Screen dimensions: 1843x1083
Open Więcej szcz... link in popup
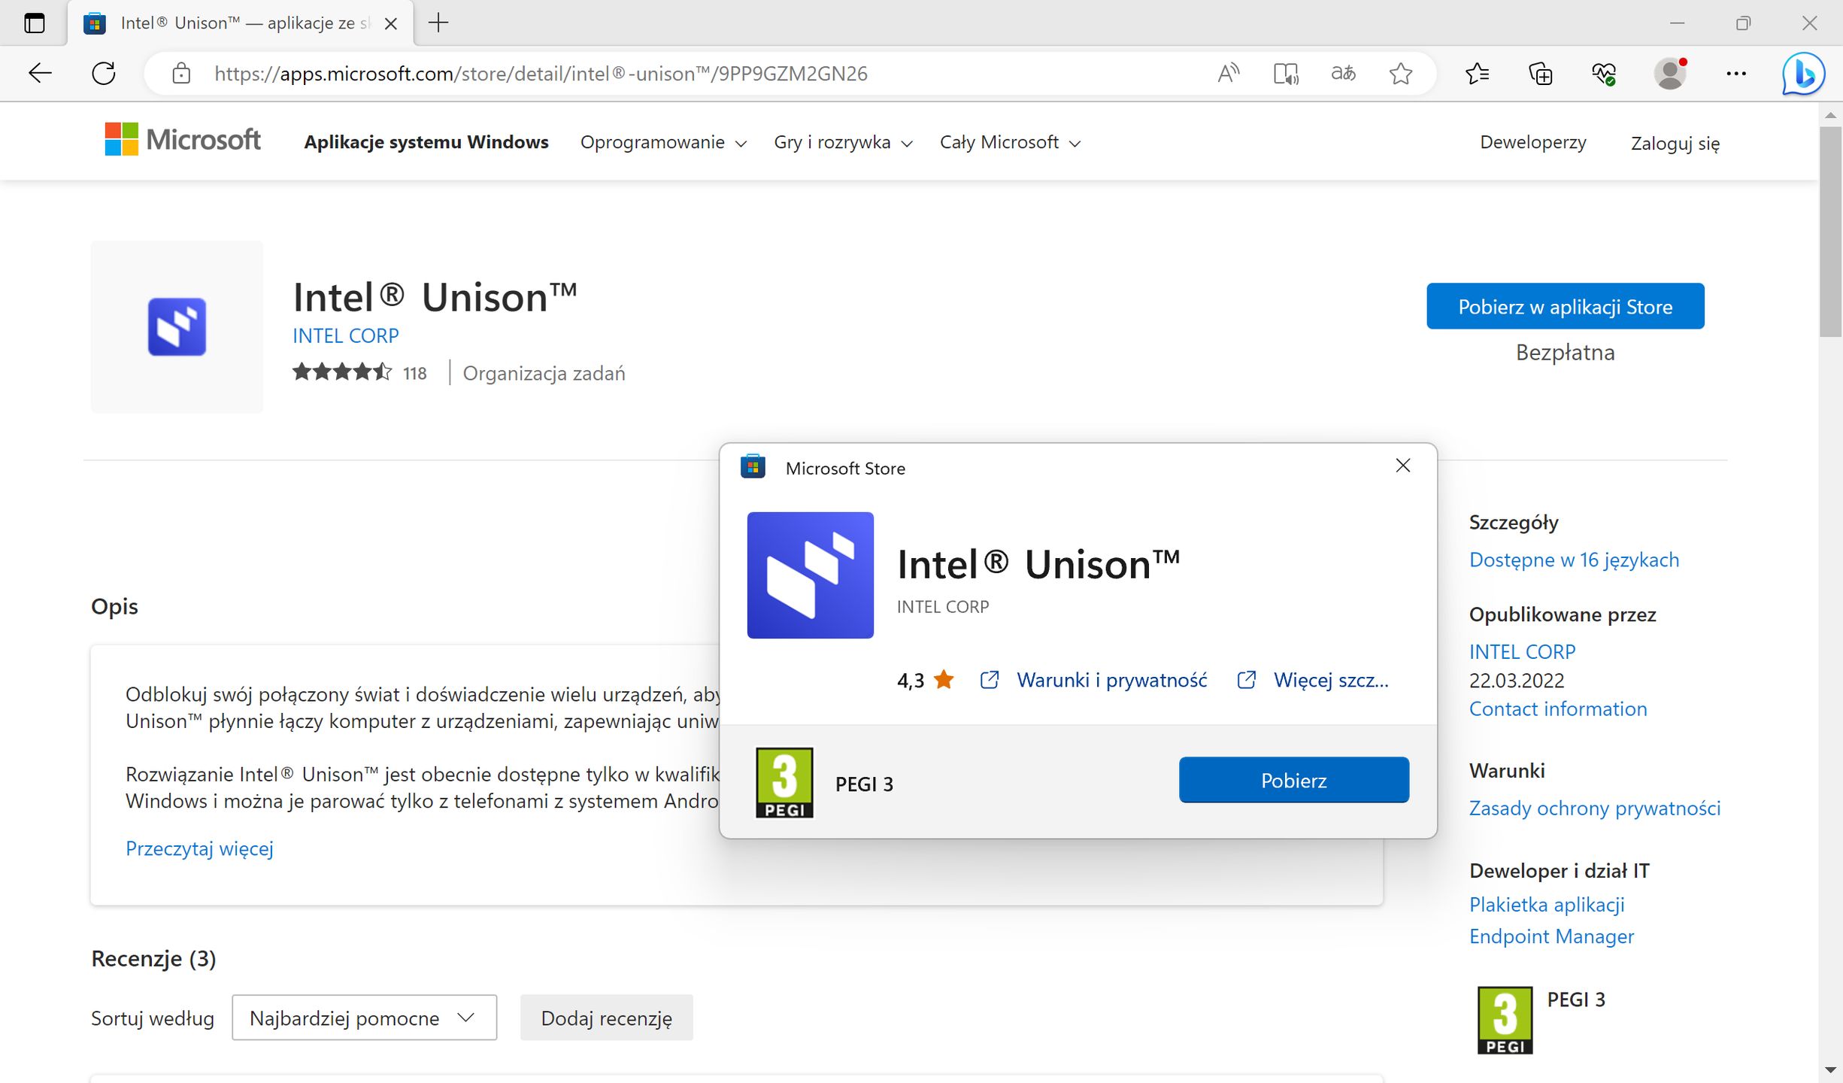click(x=1331, y=680)
